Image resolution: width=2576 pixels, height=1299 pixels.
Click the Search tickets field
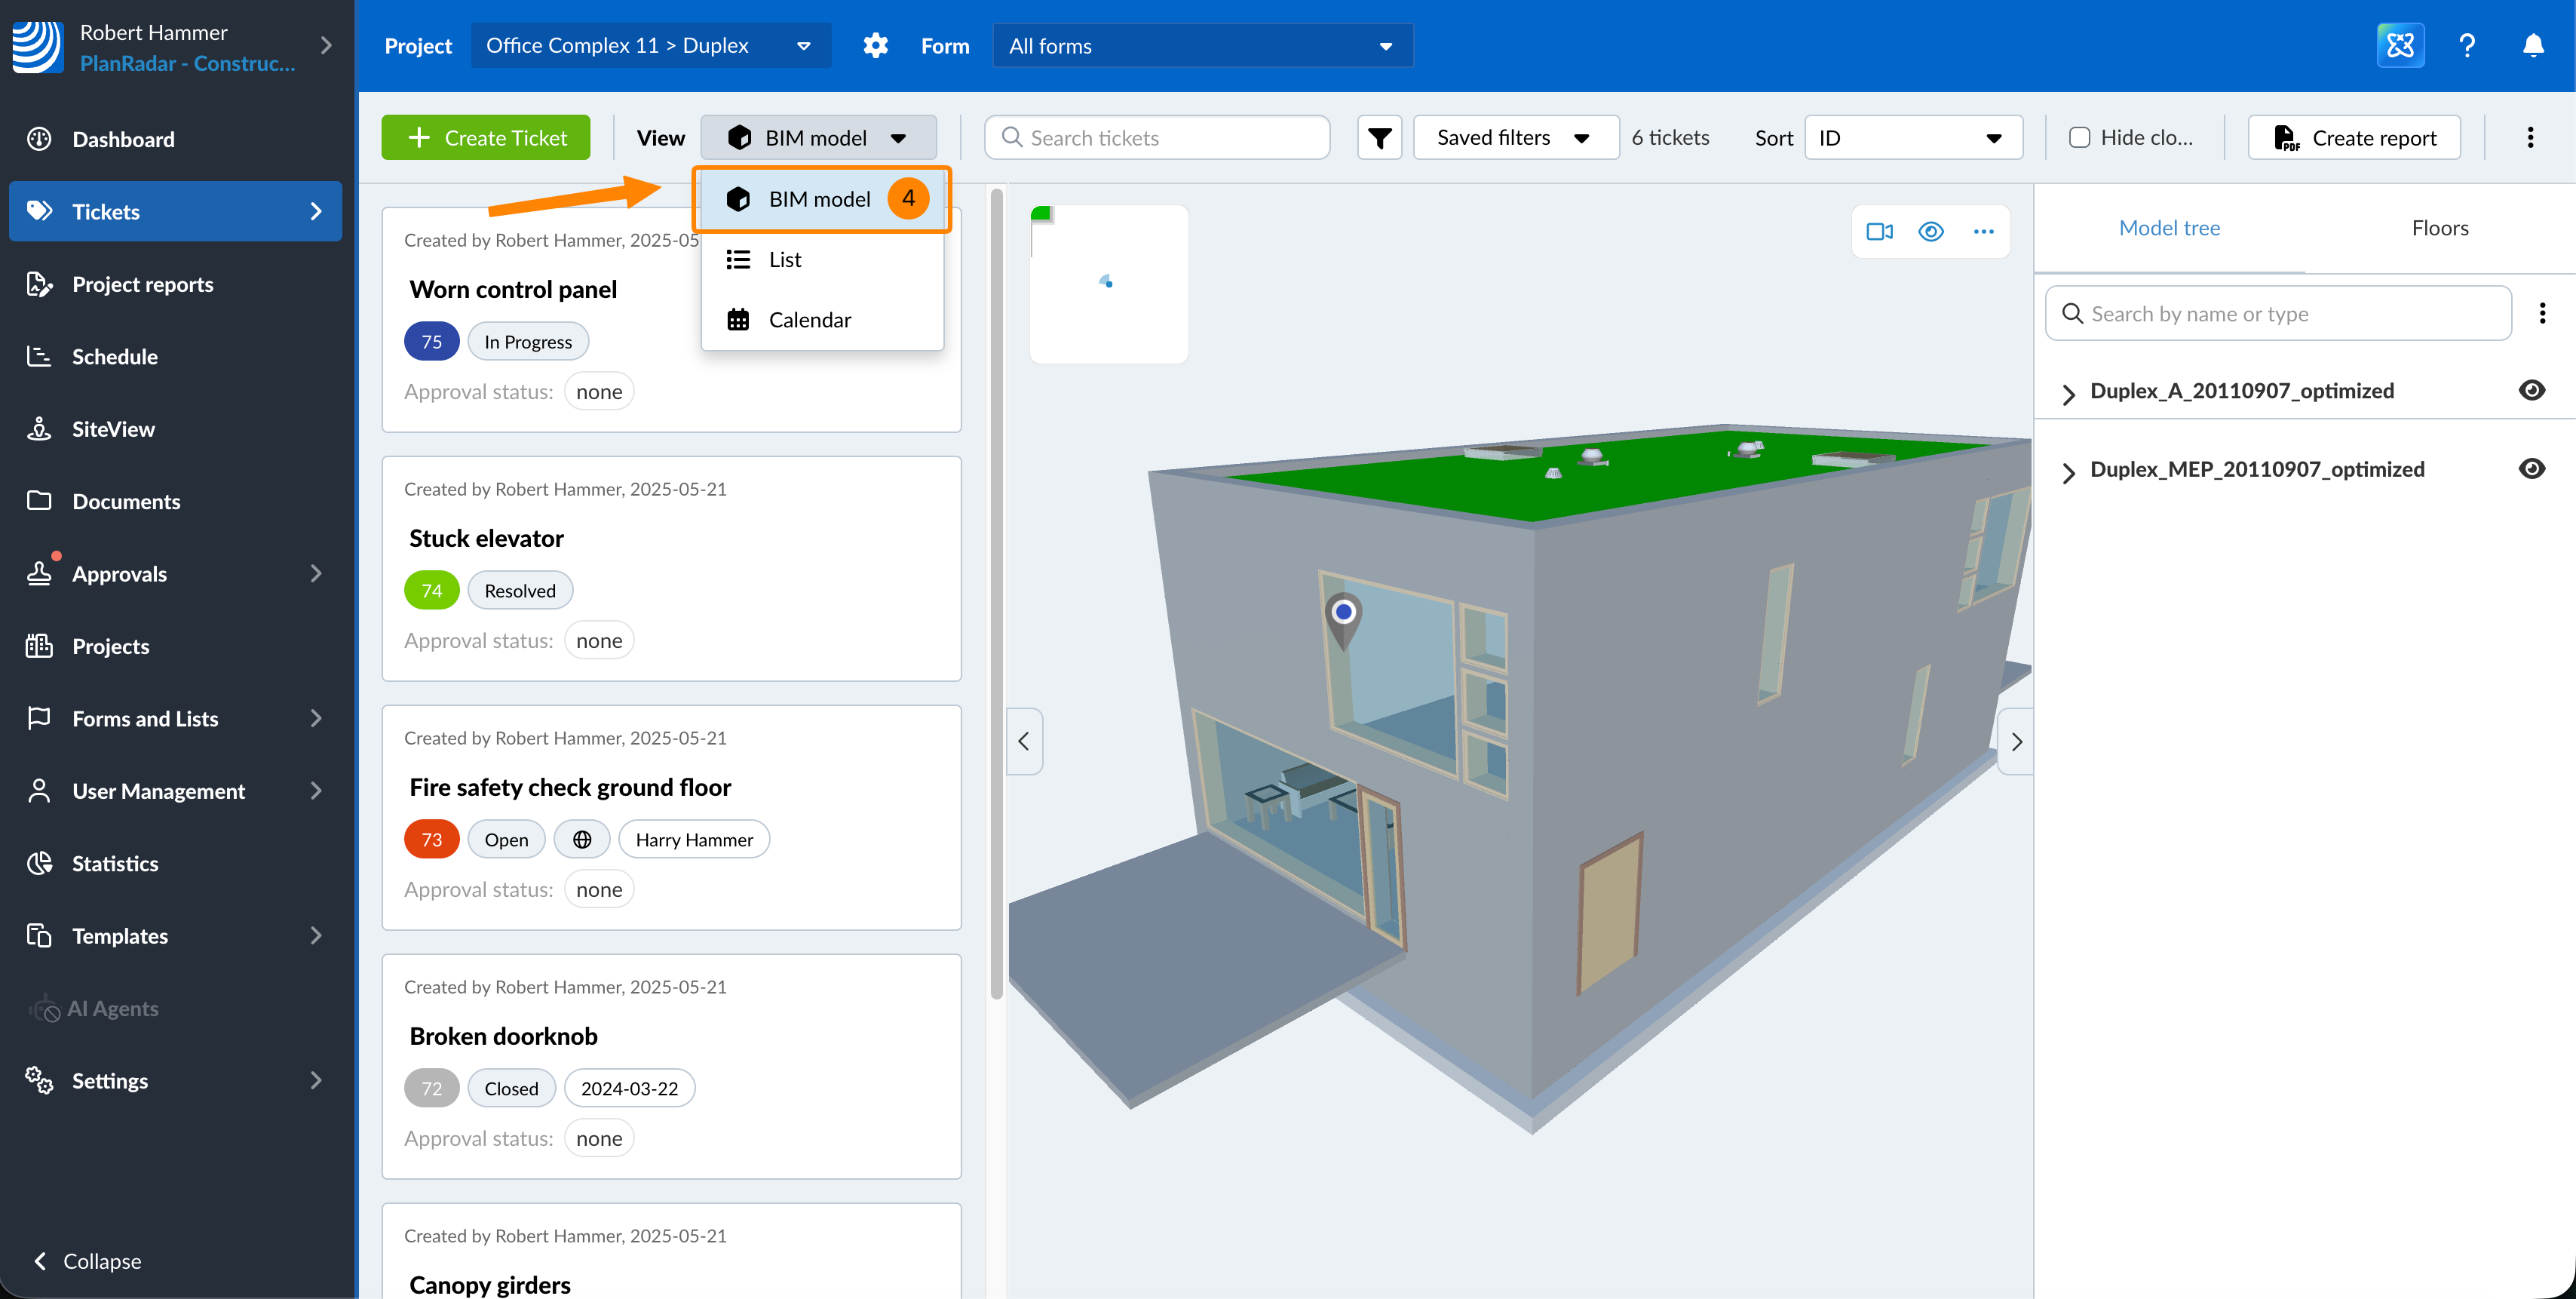coord(1157,138)
